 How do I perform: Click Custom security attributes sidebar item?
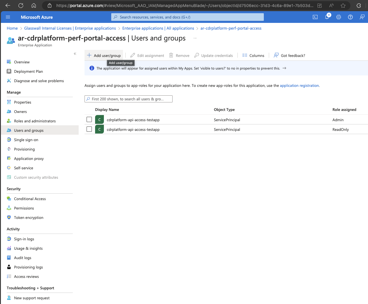coord(36,177)
